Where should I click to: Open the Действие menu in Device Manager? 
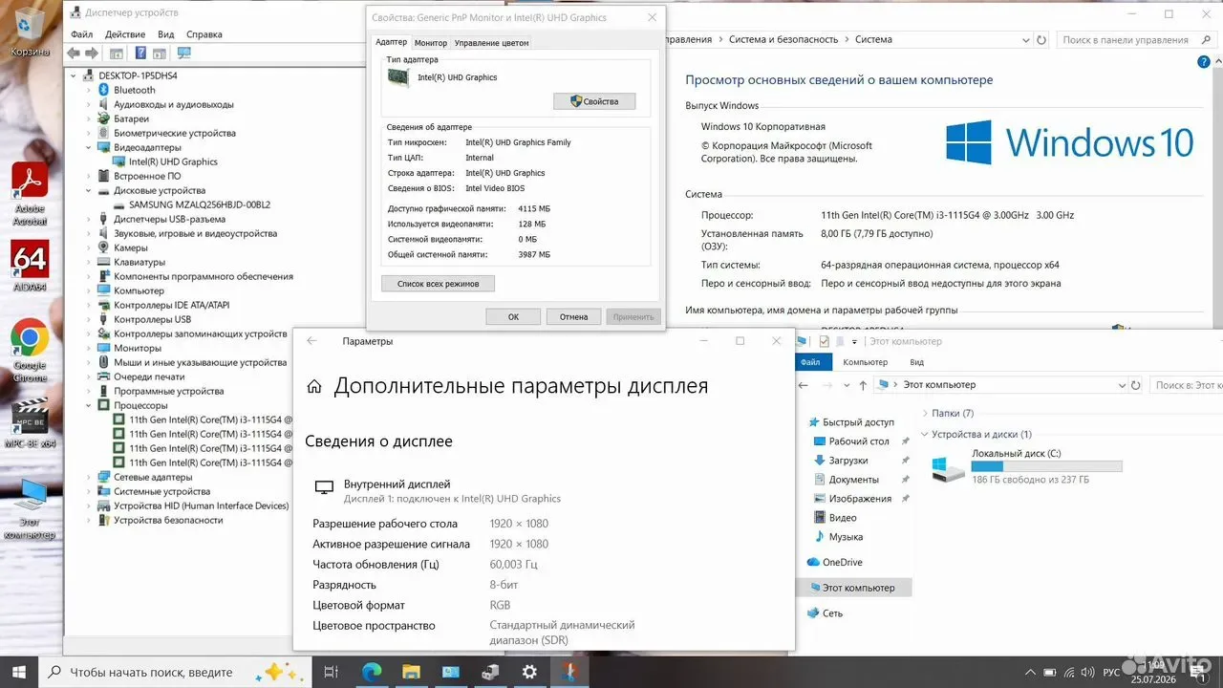[x=125, y=34]
